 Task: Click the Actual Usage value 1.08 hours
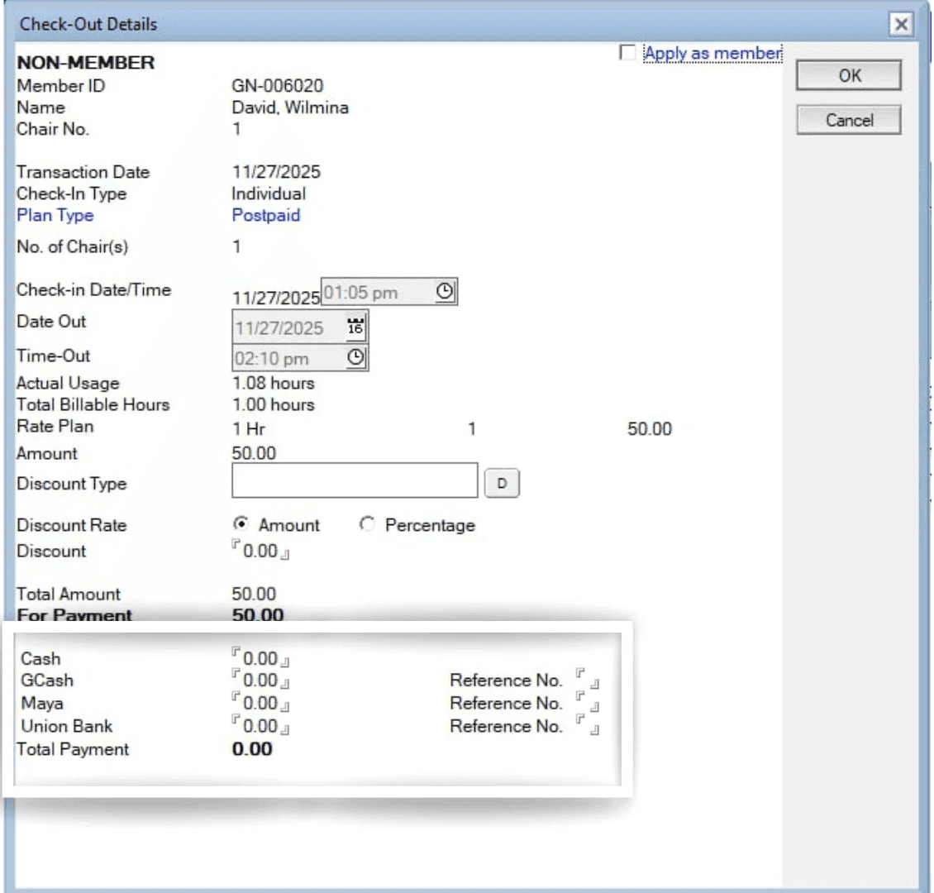point(274,383)
